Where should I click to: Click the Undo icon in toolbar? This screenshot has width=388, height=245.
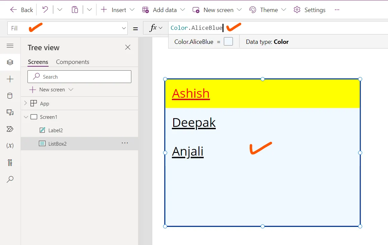(x=45, y=10)
